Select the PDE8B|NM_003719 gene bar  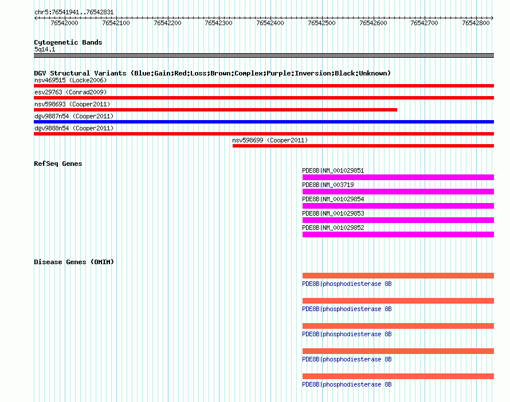(398, 192)
